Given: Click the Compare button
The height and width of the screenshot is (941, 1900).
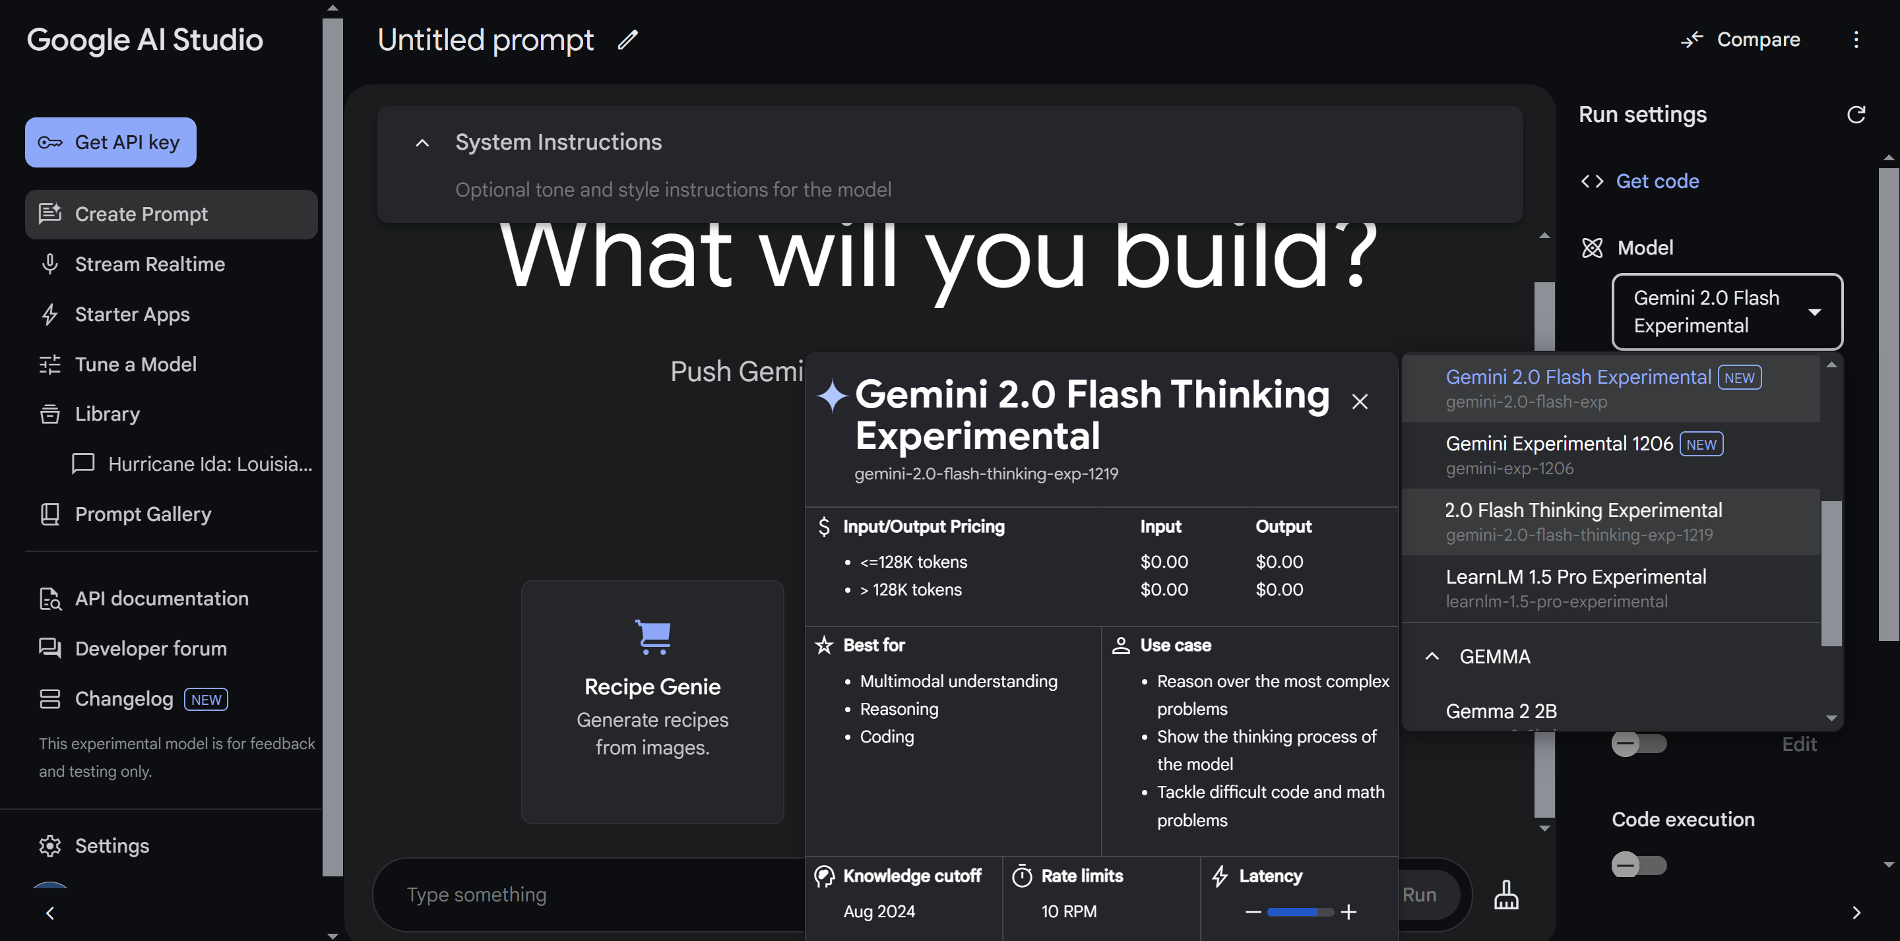Looking at the screenshot, I should pos(1740,40).
